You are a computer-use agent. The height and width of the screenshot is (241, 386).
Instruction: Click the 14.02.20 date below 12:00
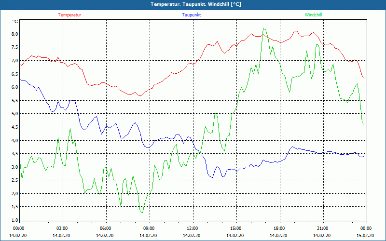pyautogui.click(x=192, y=235)
